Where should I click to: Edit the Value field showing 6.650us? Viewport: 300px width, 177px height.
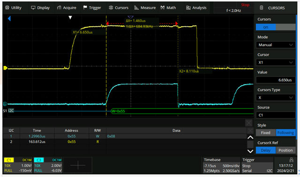[x=276, y=80]
